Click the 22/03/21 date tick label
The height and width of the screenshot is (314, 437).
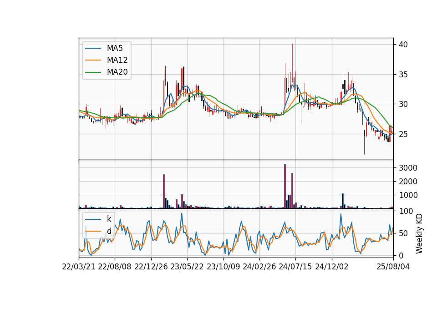[x=79, y=267]
